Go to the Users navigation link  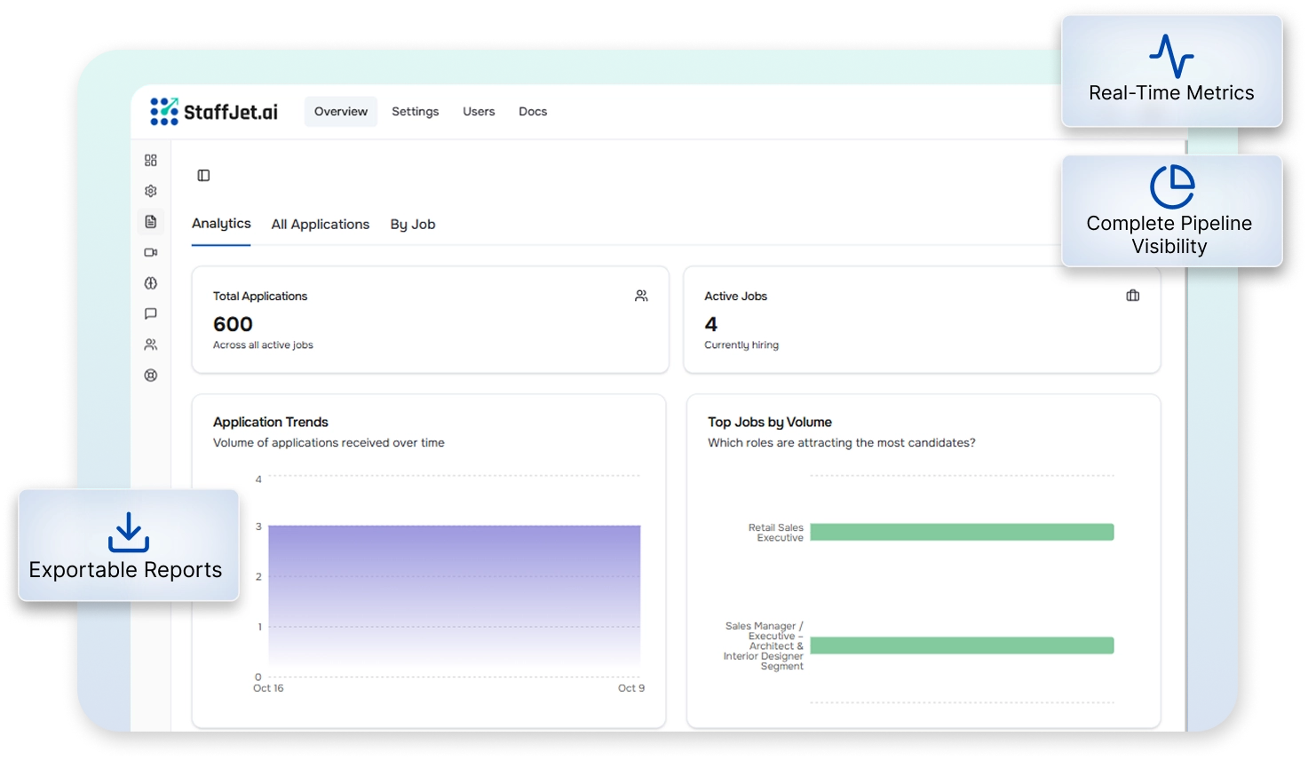(479, 112)
